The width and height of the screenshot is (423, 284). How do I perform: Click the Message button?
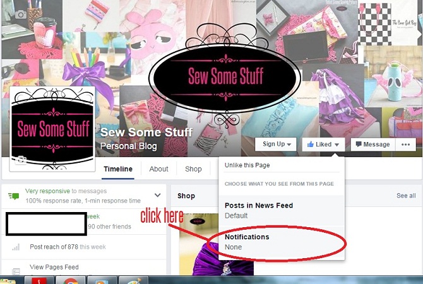(373, 145)
